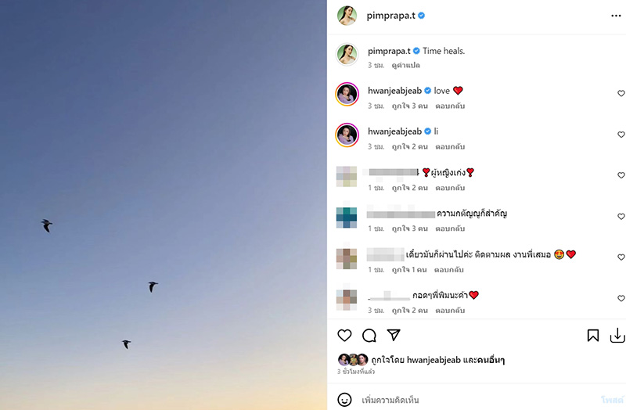This screenshot has width=626, height=410.
Task: Like hwanjeabjeab's 'li' comment
Action: [x=621, y=135]
